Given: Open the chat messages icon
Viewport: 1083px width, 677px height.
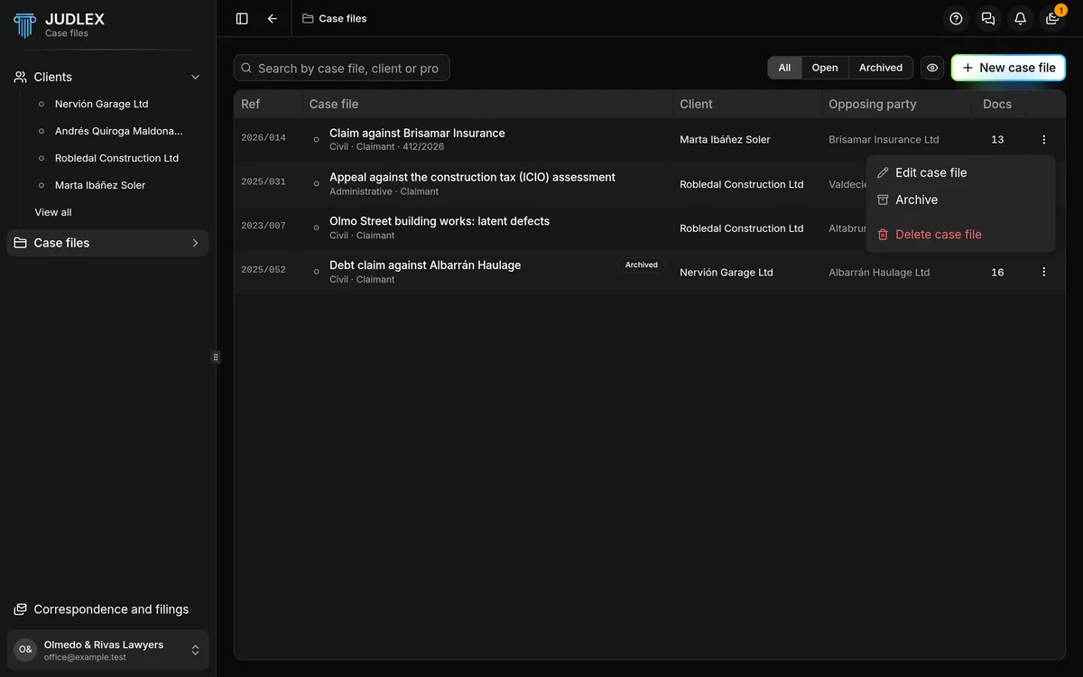Looking at the screenshot, I should pyautogui.click(x=988, y=18).
